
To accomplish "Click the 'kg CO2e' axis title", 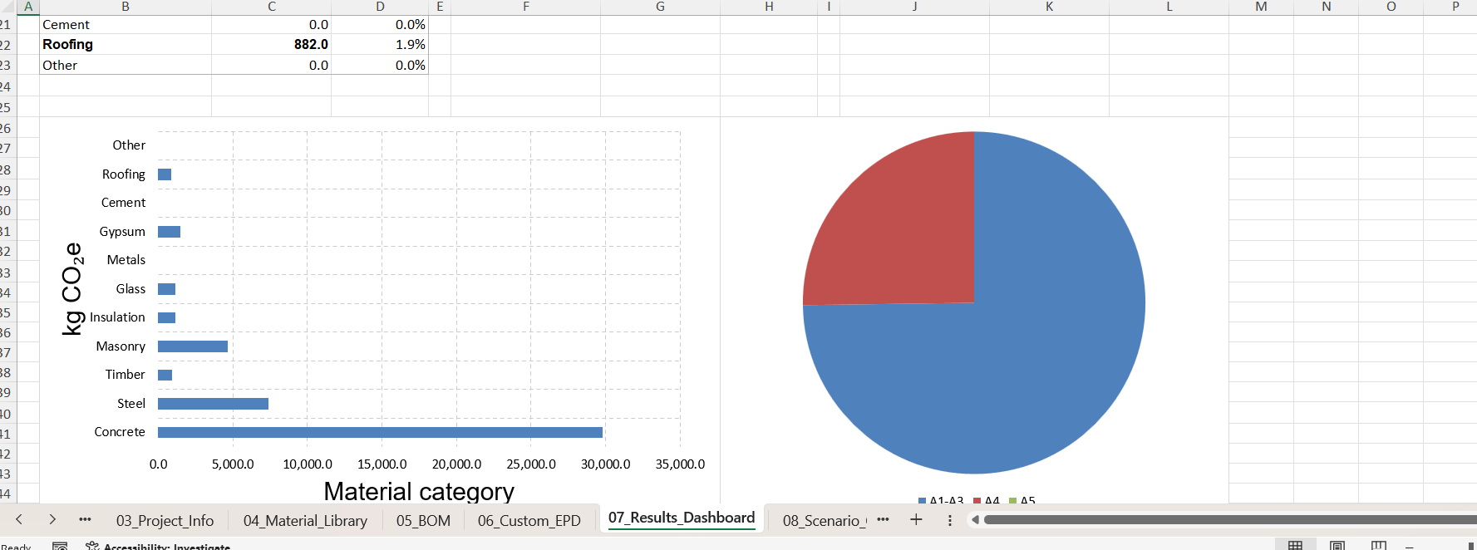I will click(72, 288).
